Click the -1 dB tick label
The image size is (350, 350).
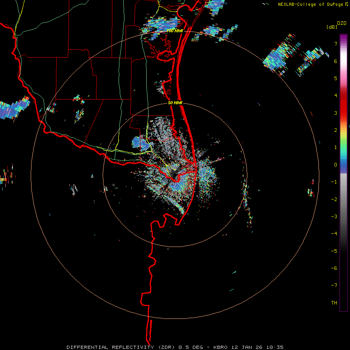334,182
